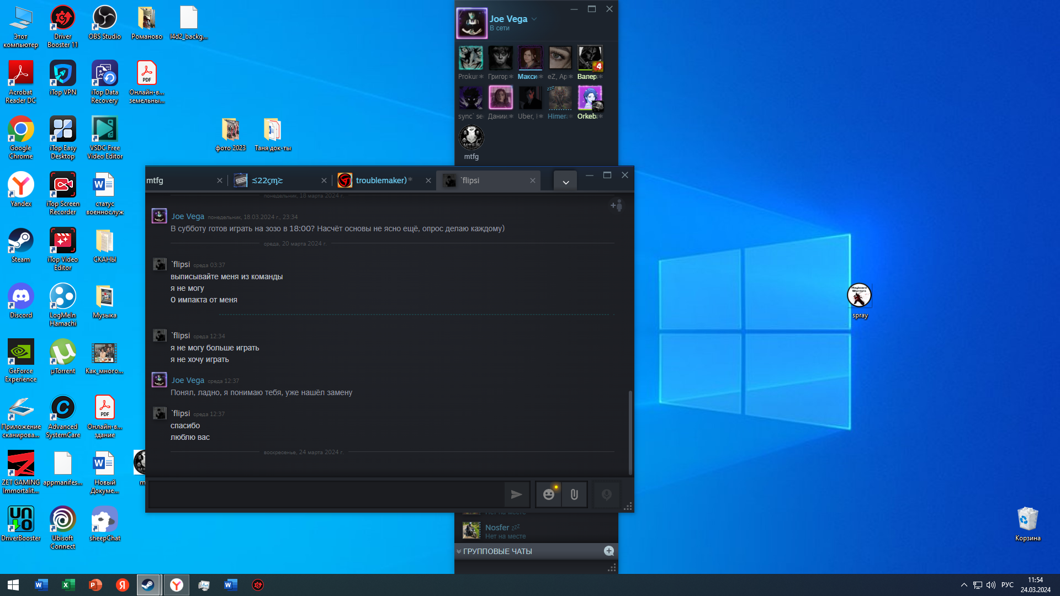Open GeForce Experience shortcut
The height and width of the screenshot is (596, 1060).
point(21,361)
